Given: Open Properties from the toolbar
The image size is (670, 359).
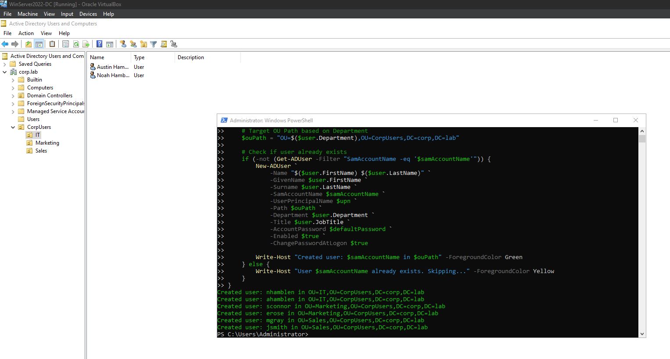Looking at the screenshot, I should coord(65,44).
